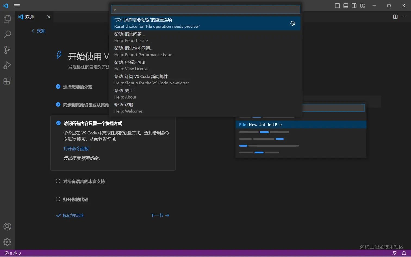
Task: Open the Manage gear in activity bar
Action: click(7, 242)
